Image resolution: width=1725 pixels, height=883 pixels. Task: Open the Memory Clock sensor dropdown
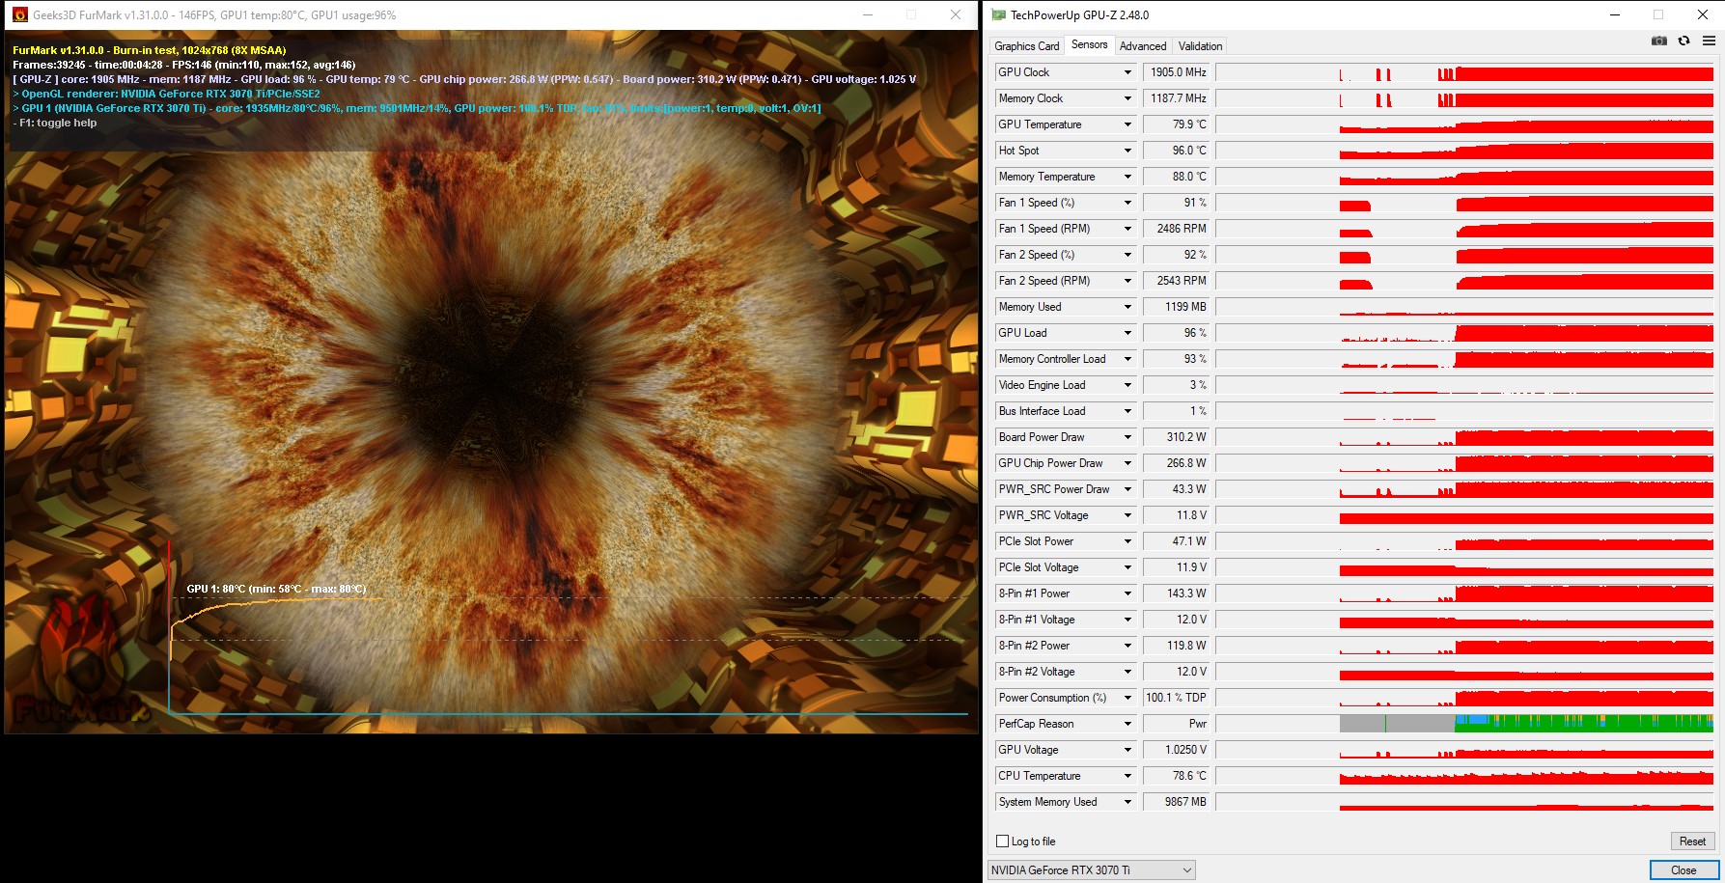tap(1127, 98)
